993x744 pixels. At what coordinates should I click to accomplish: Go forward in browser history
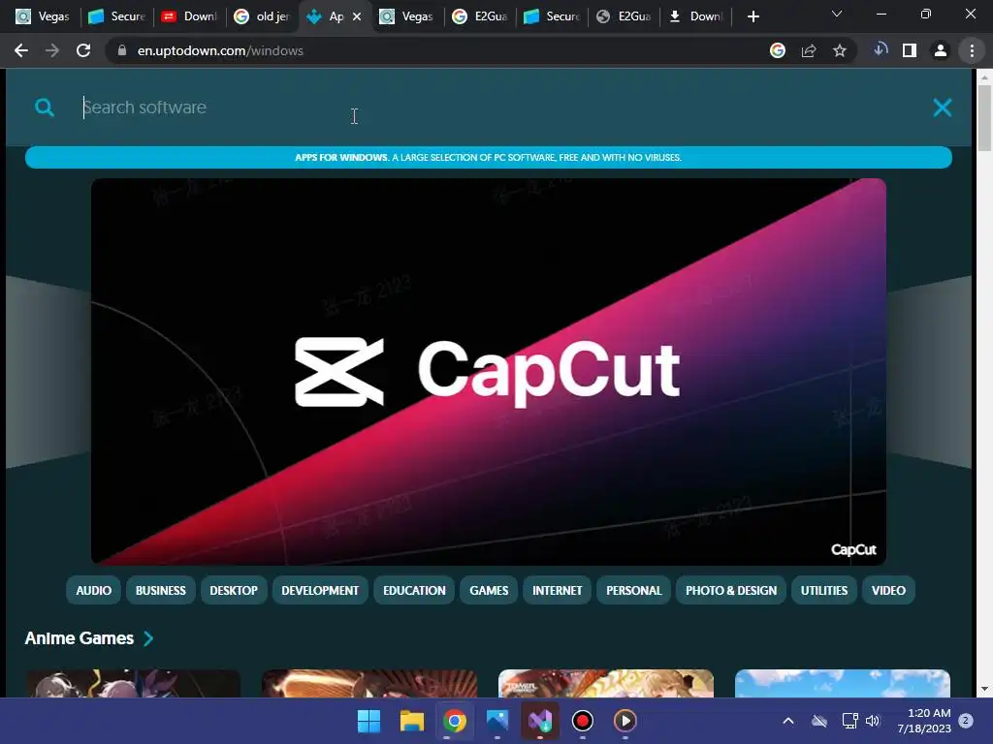tap(52, 50)
